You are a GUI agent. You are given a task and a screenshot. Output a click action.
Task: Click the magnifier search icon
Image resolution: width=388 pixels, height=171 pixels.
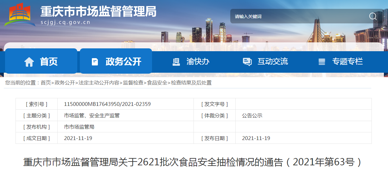coord(373,16)
